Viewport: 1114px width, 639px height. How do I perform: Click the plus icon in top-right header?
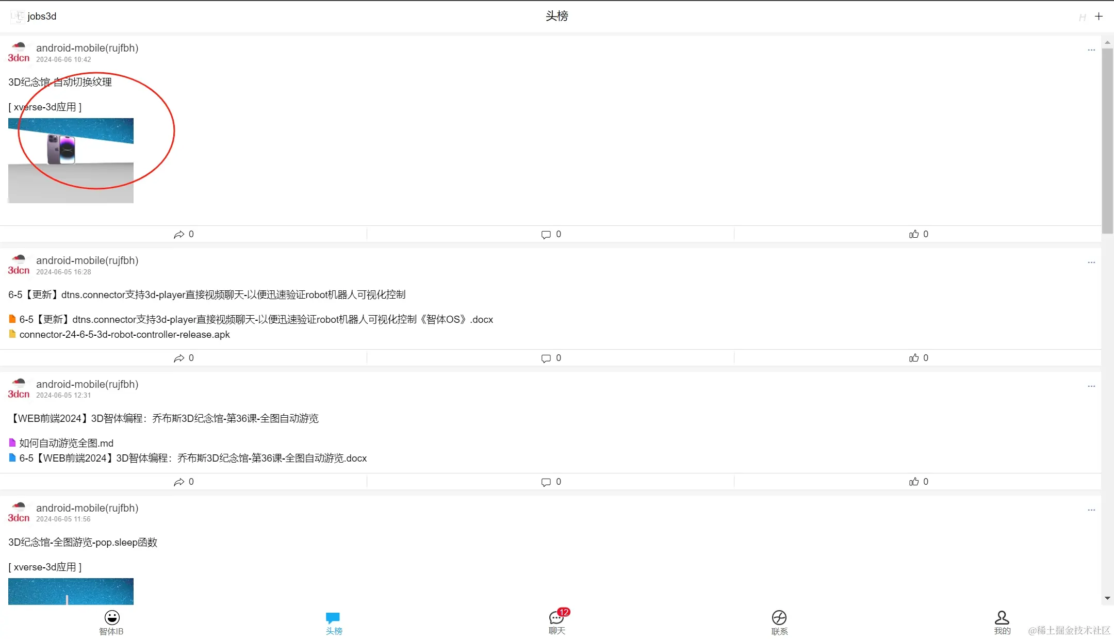click(1099, 17)
